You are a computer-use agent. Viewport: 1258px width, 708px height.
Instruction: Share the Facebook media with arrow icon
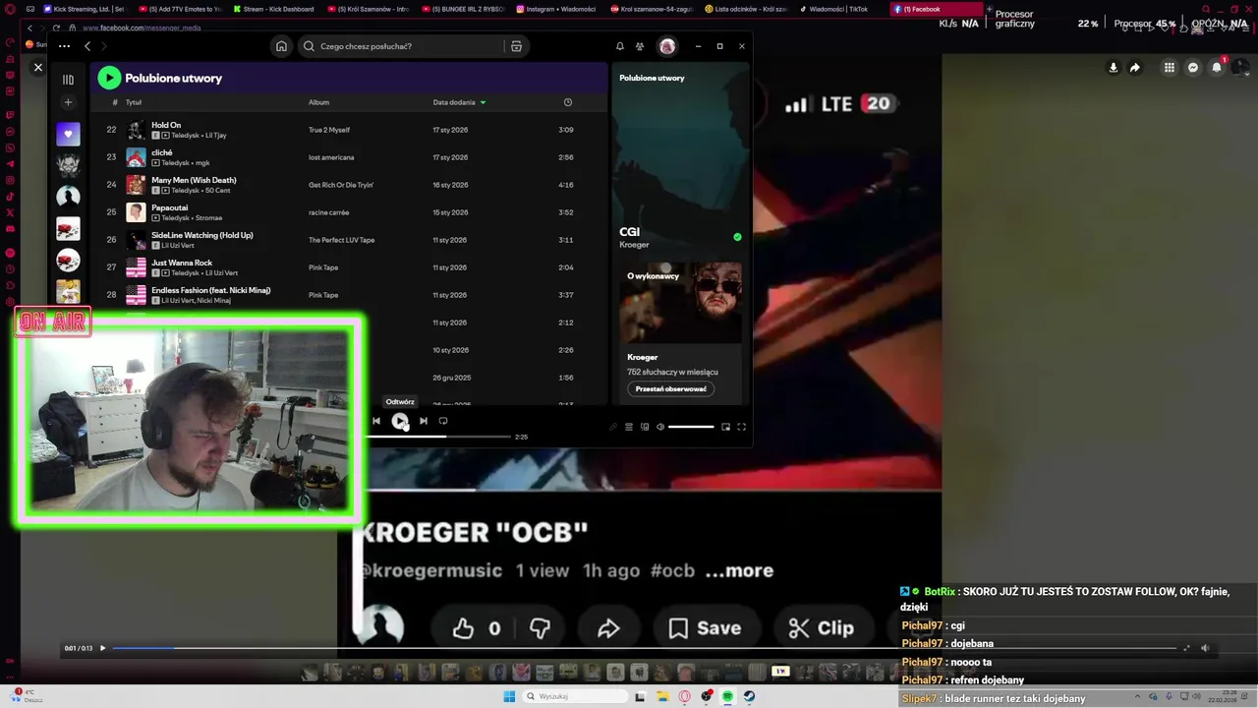(1135, 68)
